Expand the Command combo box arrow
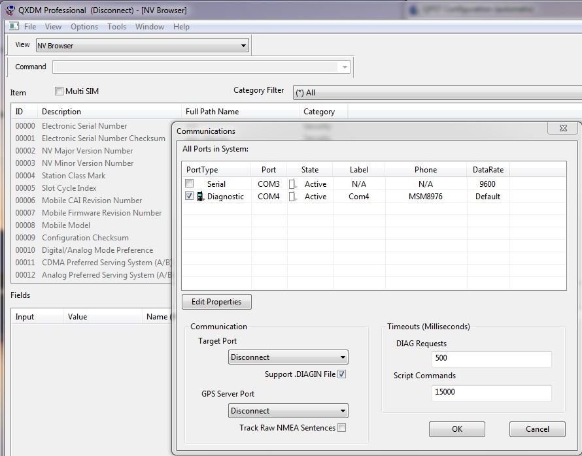 (x=345, y=67)
